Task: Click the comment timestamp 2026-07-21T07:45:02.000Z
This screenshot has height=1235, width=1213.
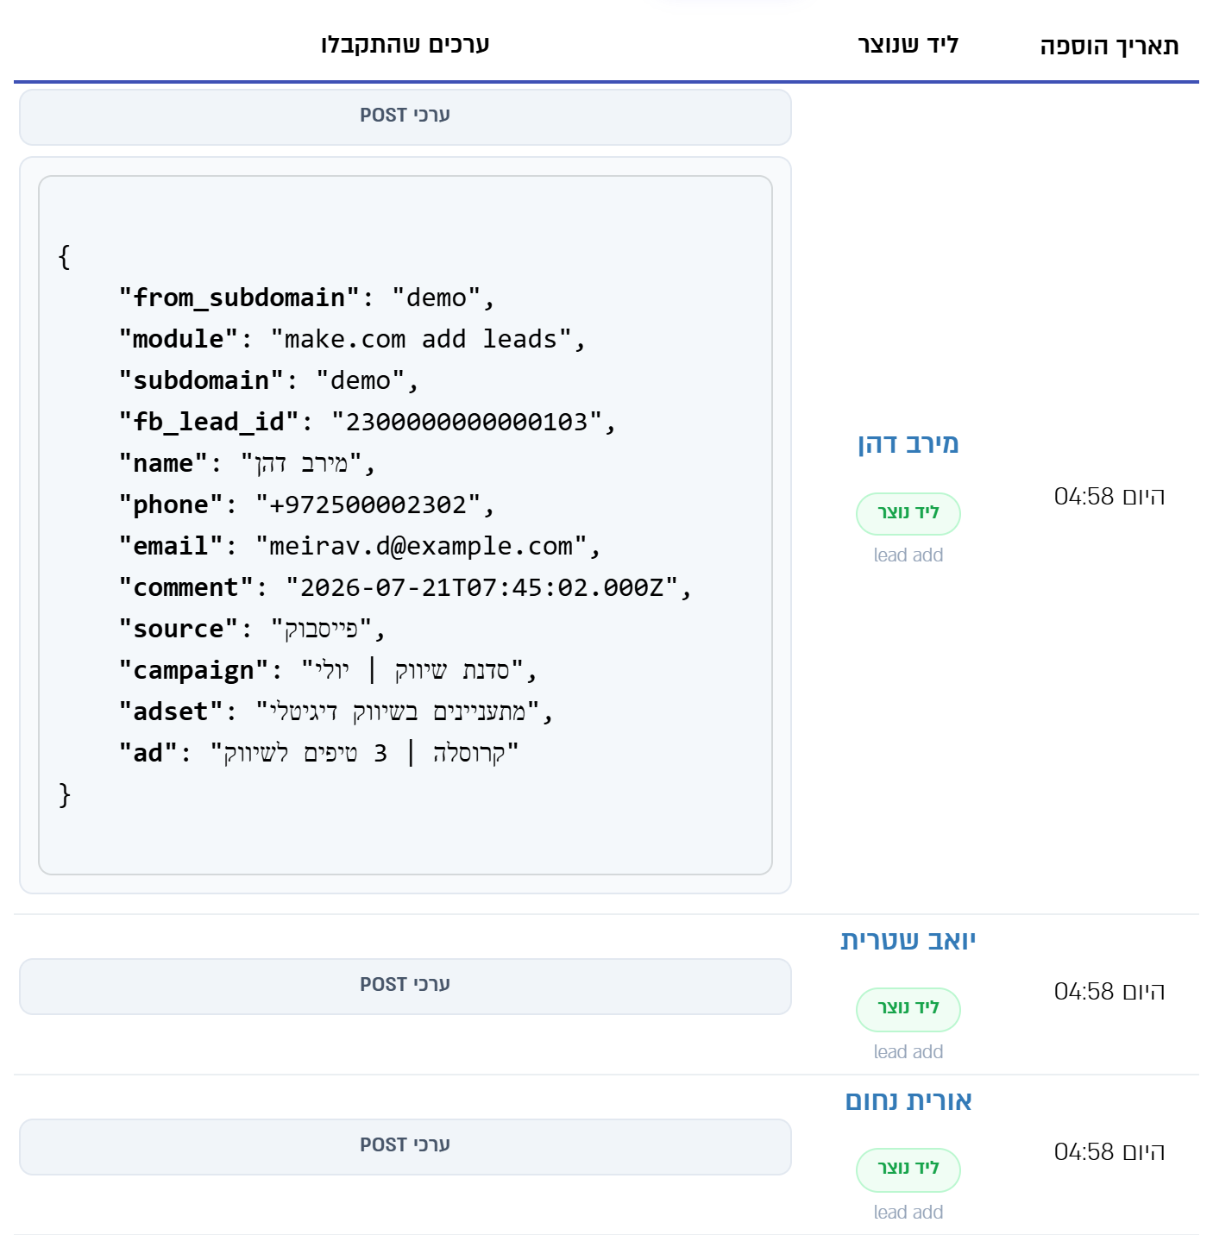Action: point(482,588)
